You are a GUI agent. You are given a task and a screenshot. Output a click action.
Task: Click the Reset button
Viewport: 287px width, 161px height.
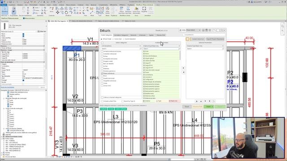[x=187, y=106]
